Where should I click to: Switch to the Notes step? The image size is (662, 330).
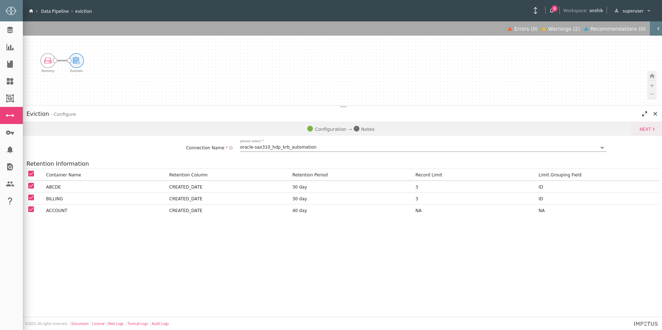364,129
